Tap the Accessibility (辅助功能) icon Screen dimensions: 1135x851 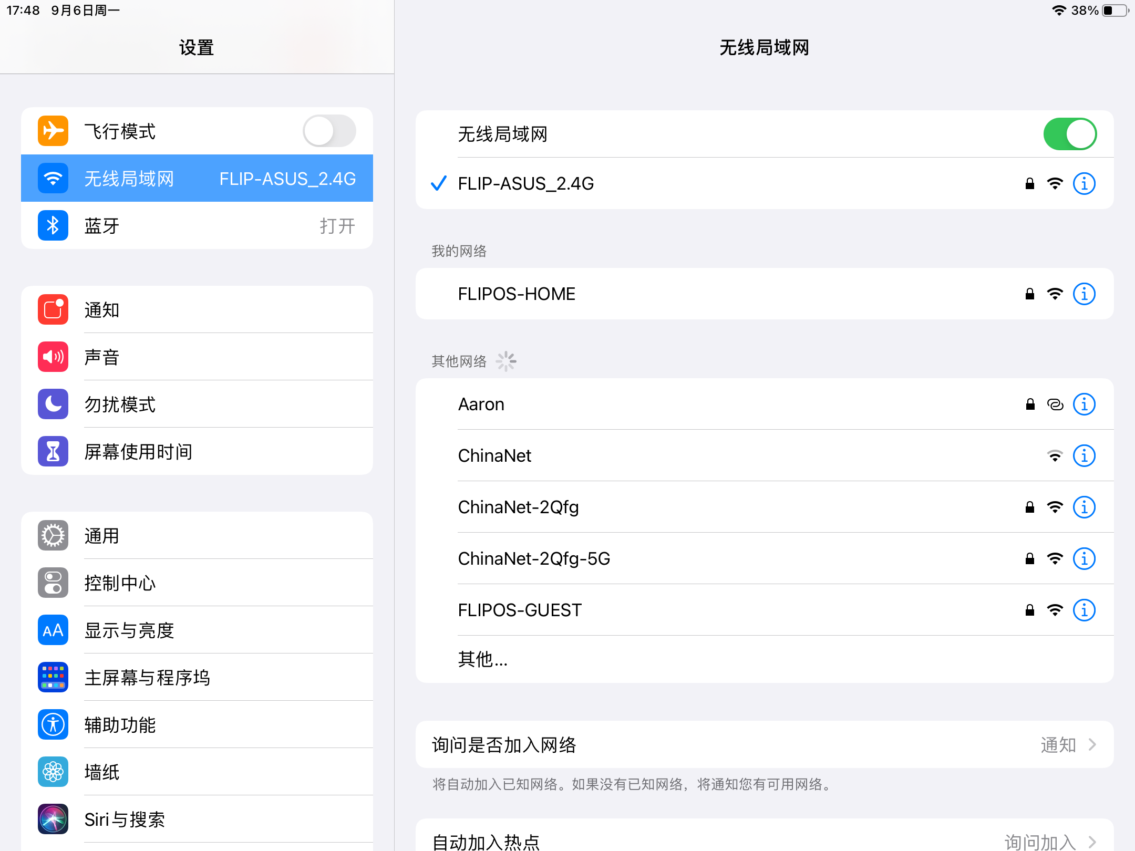pos(53,724)
